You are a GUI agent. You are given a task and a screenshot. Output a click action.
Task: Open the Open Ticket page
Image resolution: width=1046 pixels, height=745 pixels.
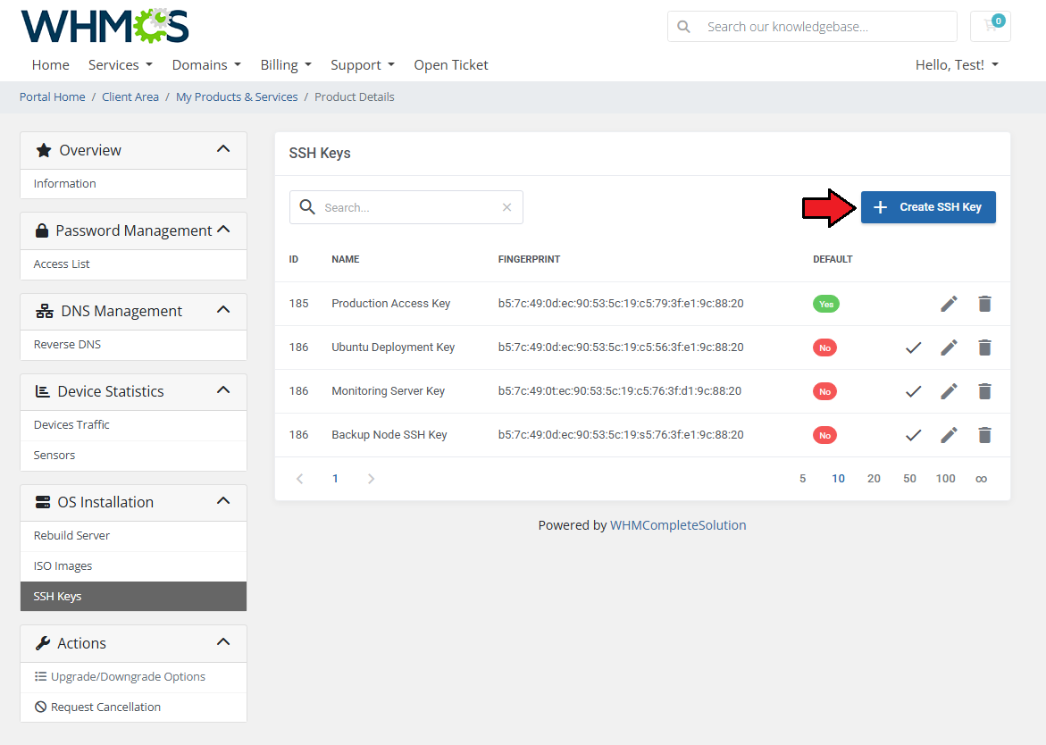pyautogui.click(x=451, y=64)
